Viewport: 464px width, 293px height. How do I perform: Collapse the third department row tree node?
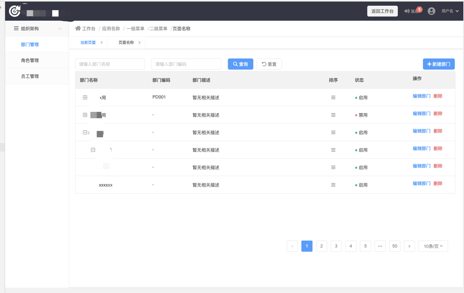pyautogui.click(x=85, y=133)
